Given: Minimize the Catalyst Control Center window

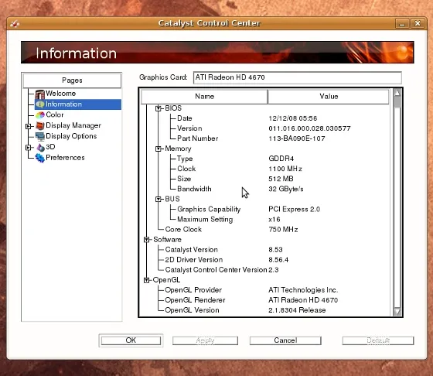Looking at the screenshot, I should [402, 24].
